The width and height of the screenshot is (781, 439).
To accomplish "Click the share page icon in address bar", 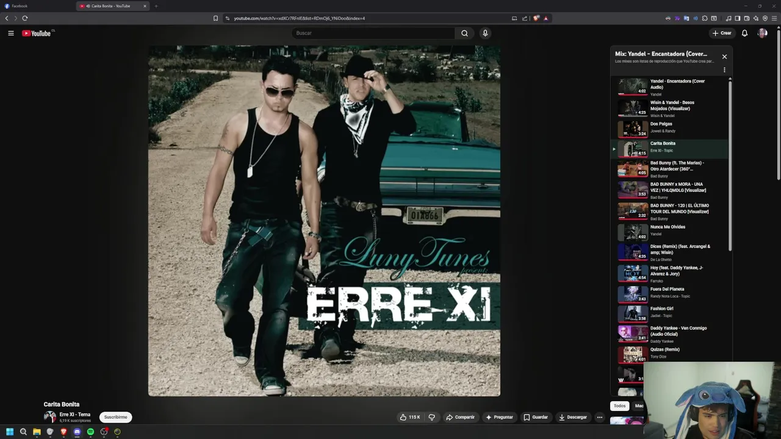I will pyautogui.click(x=525, y=18).
